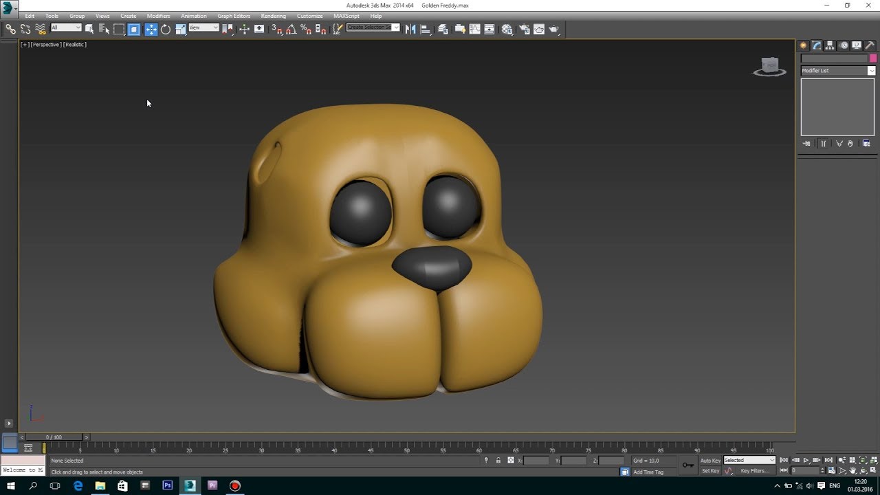Click the Render Production teapot icon
880x495 pixels.
coord(554,29)
